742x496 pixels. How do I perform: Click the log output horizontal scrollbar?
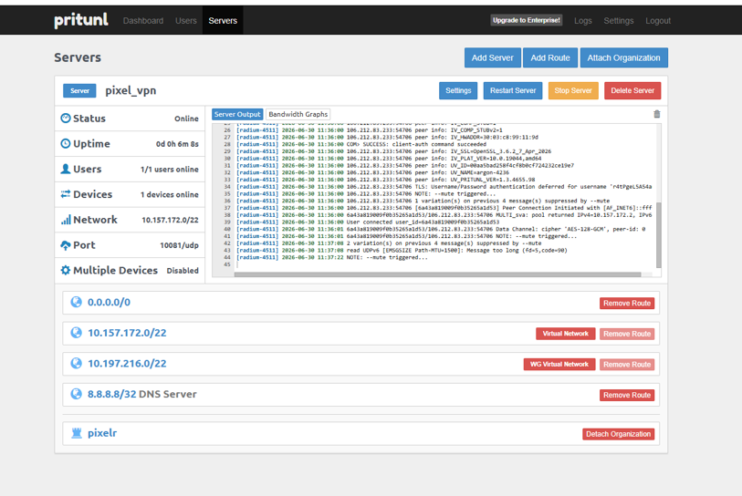pos(437,274)
